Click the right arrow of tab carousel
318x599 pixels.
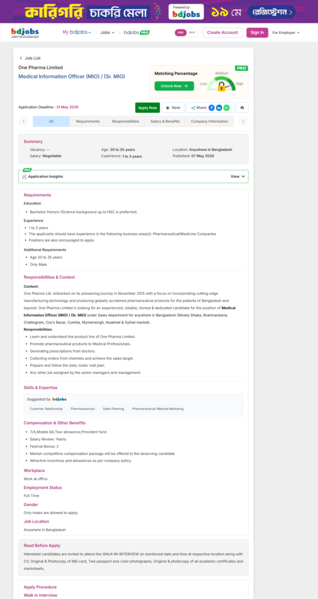pos(243,122)
